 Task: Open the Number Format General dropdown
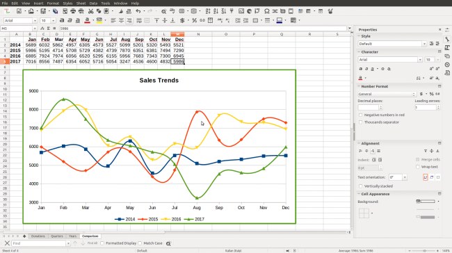[x=387, y=95]
